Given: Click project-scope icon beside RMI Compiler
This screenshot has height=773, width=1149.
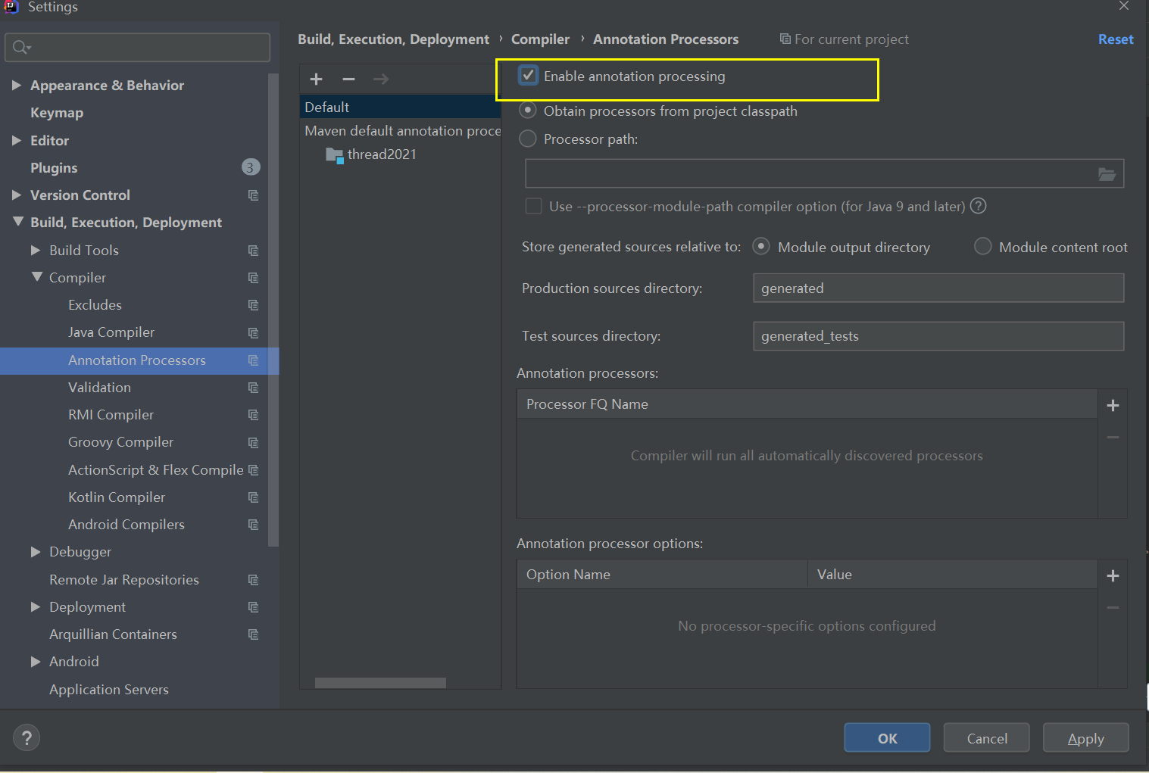Looking at the screenshot, I should pos(253,415).
